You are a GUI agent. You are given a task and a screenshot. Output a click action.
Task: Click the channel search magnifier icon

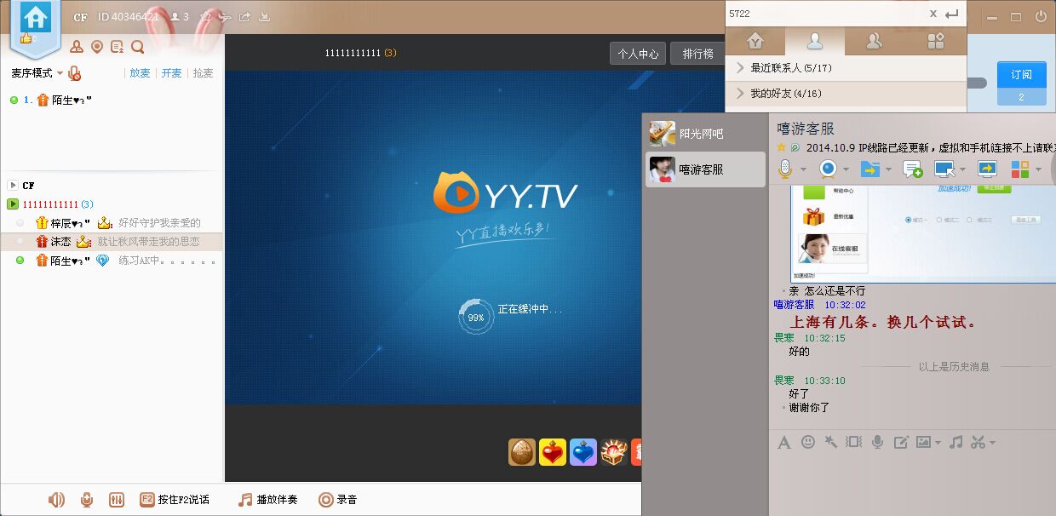click(137, 47)
